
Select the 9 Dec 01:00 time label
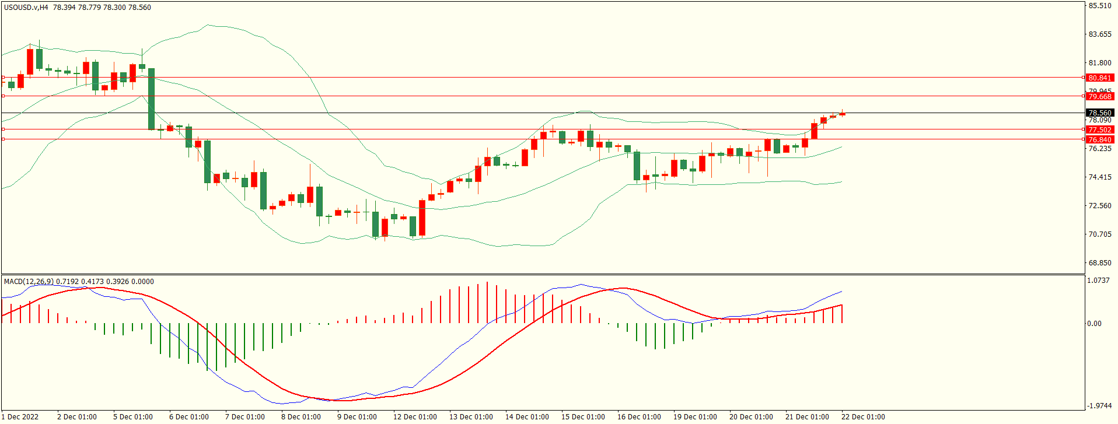point(357,417)
